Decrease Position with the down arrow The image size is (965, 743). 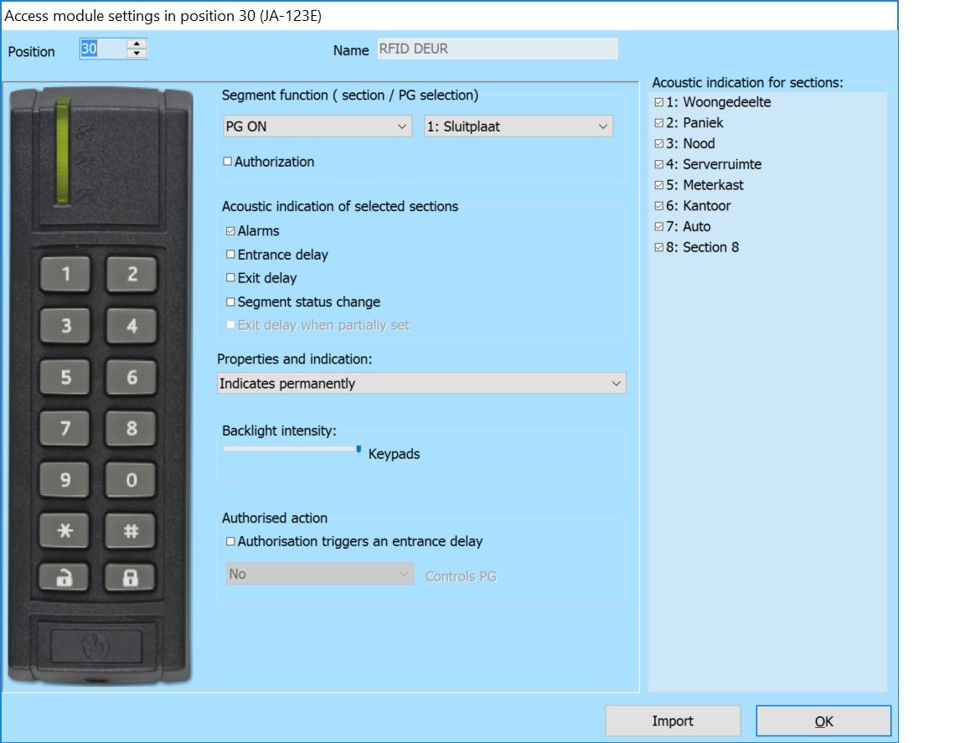(x=137, y=54)
